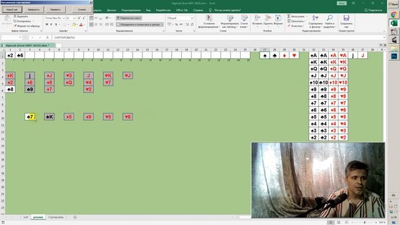The width and height of the screenshot is (400, 225).
Task: Click the Excel icon in side taskbar
Action: pos(394,23)
